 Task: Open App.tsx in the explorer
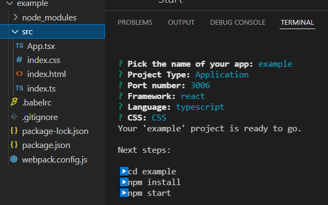tap(41, 46)
